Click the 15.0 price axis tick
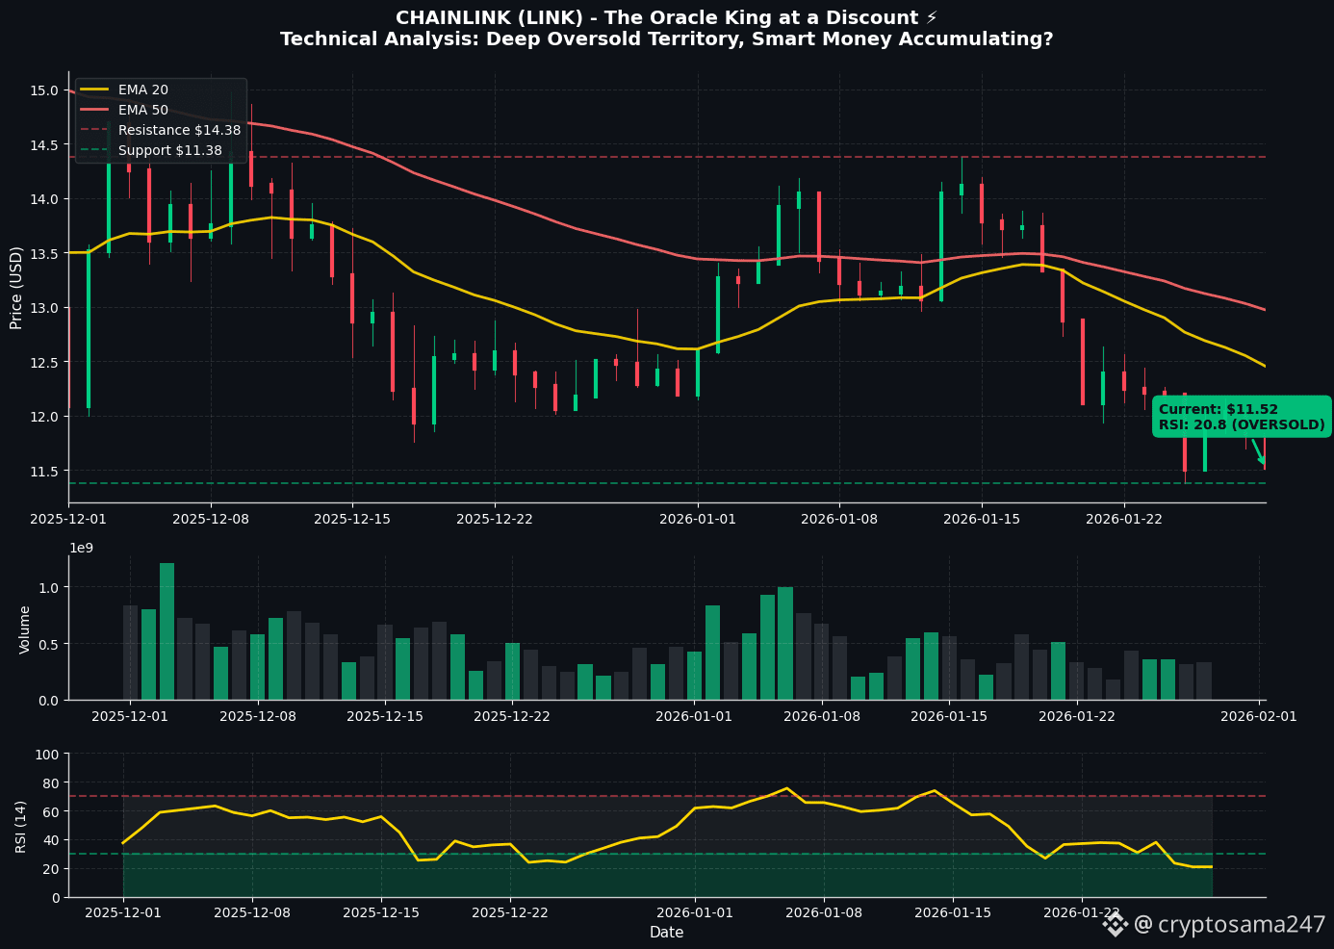 pyautogui.click(x=45, y=90)
